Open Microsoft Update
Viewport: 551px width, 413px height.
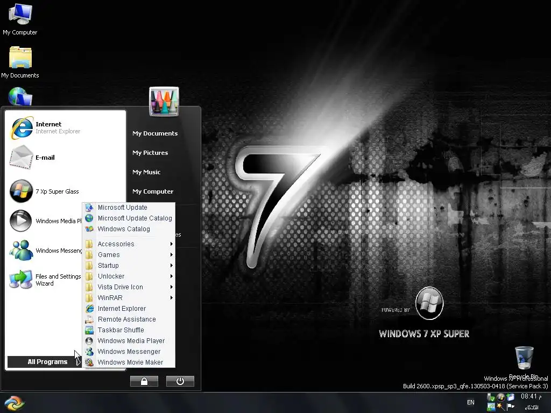[129, 207]
